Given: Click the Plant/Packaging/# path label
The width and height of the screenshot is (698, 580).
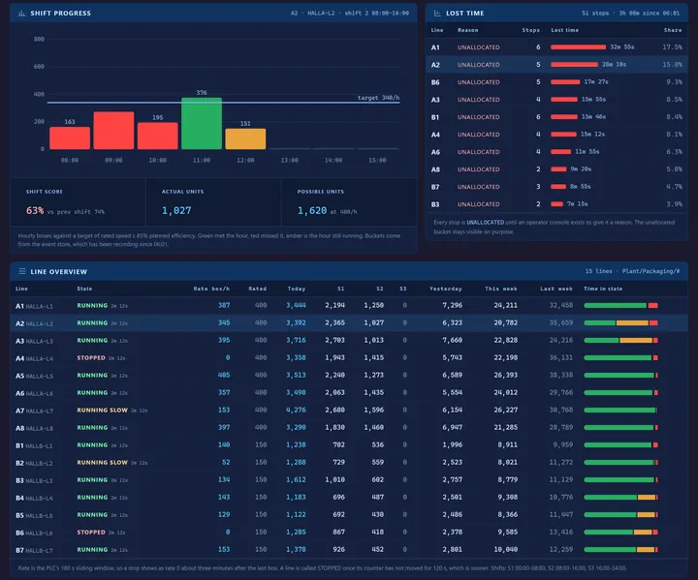Looking at the screenshot, I should coord(650,271).
